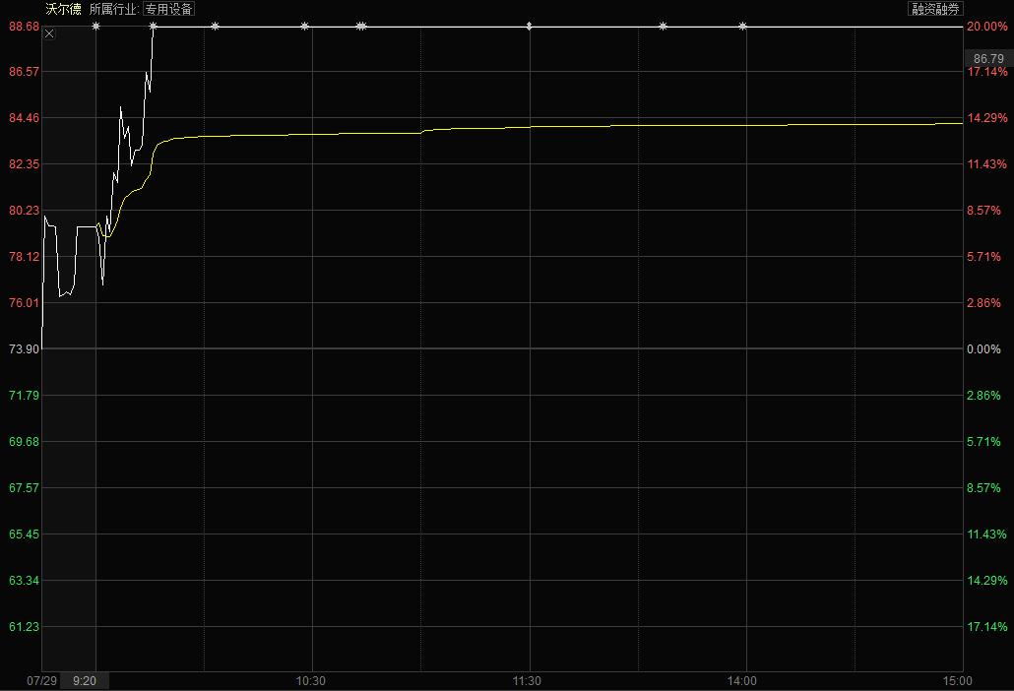Click the 76.01 price axis label
The width and height of the screenshot is (1014, 691).
(x=24, y=302)
